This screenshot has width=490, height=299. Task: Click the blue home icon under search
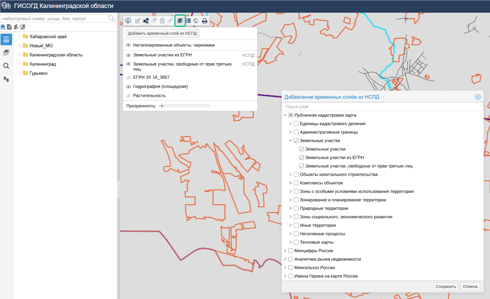point(3,27)
